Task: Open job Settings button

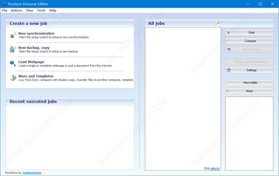Action: [249, 70]
